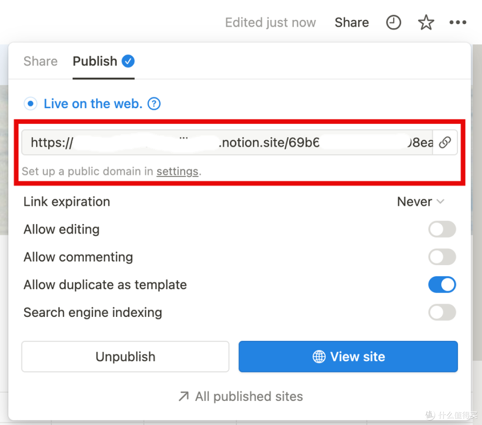The height and width of the screenshot is (425, 482).
Task: Click the Unpublish button
Action: point(125,356)
